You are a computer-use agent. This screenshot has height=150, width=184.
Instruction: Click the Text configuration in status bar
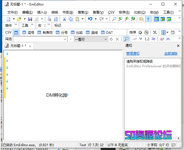pyautogui.click(x=83, y=145)
